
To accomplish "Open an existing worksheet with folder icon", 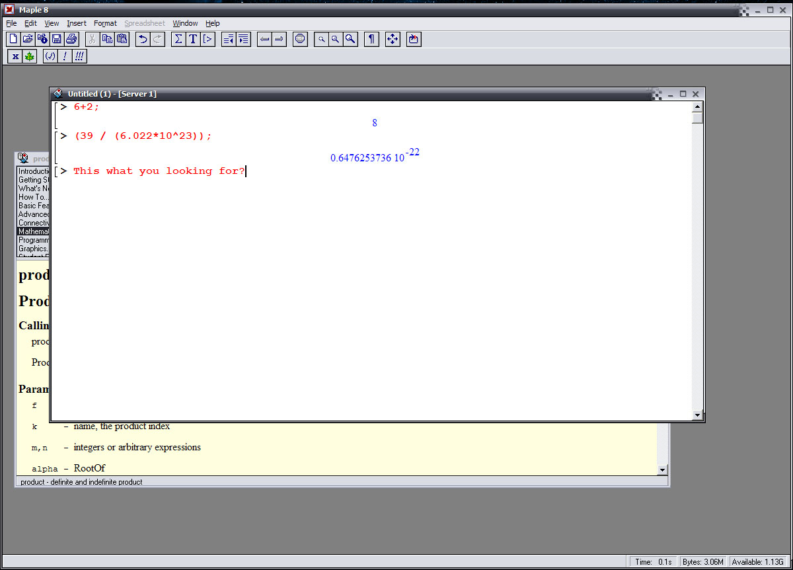I will pyautogui.click(x=28, y=39).
